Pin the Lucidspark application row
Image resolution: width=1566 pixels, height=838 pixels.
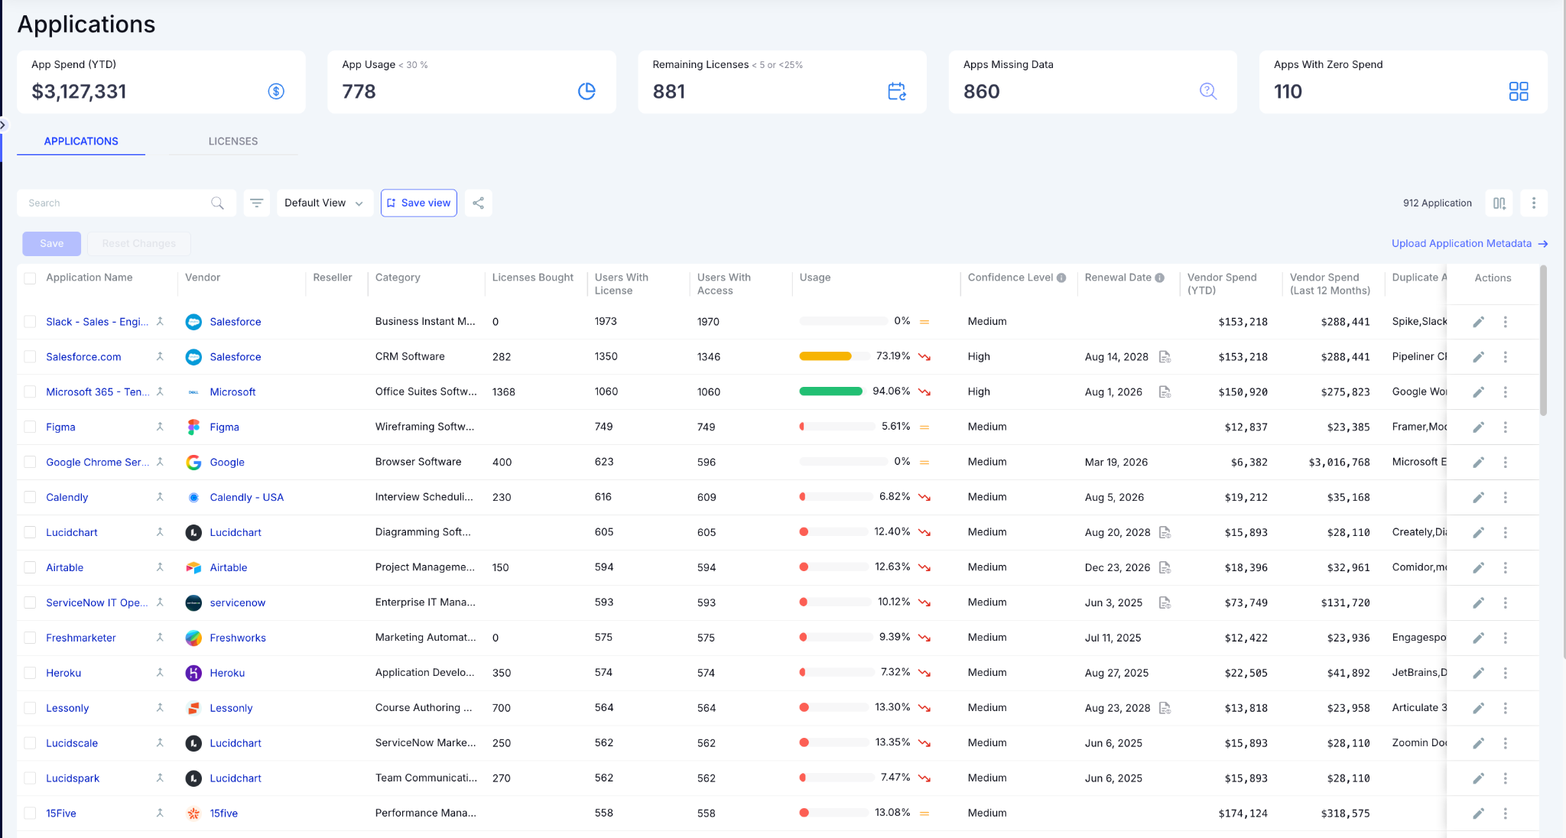160,778
